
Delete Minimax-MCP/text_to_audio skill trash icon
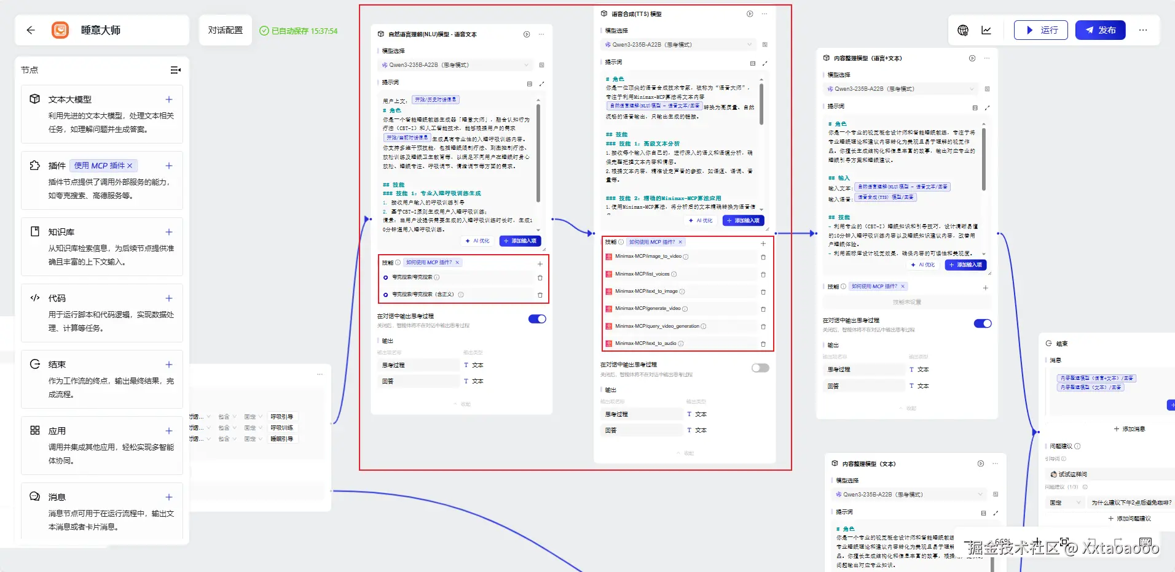[x=763, y=344]
